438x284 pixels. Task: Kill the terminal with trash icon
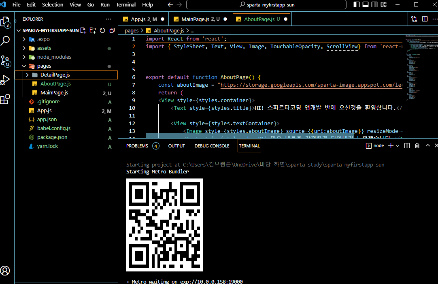(x=417, y=145)
